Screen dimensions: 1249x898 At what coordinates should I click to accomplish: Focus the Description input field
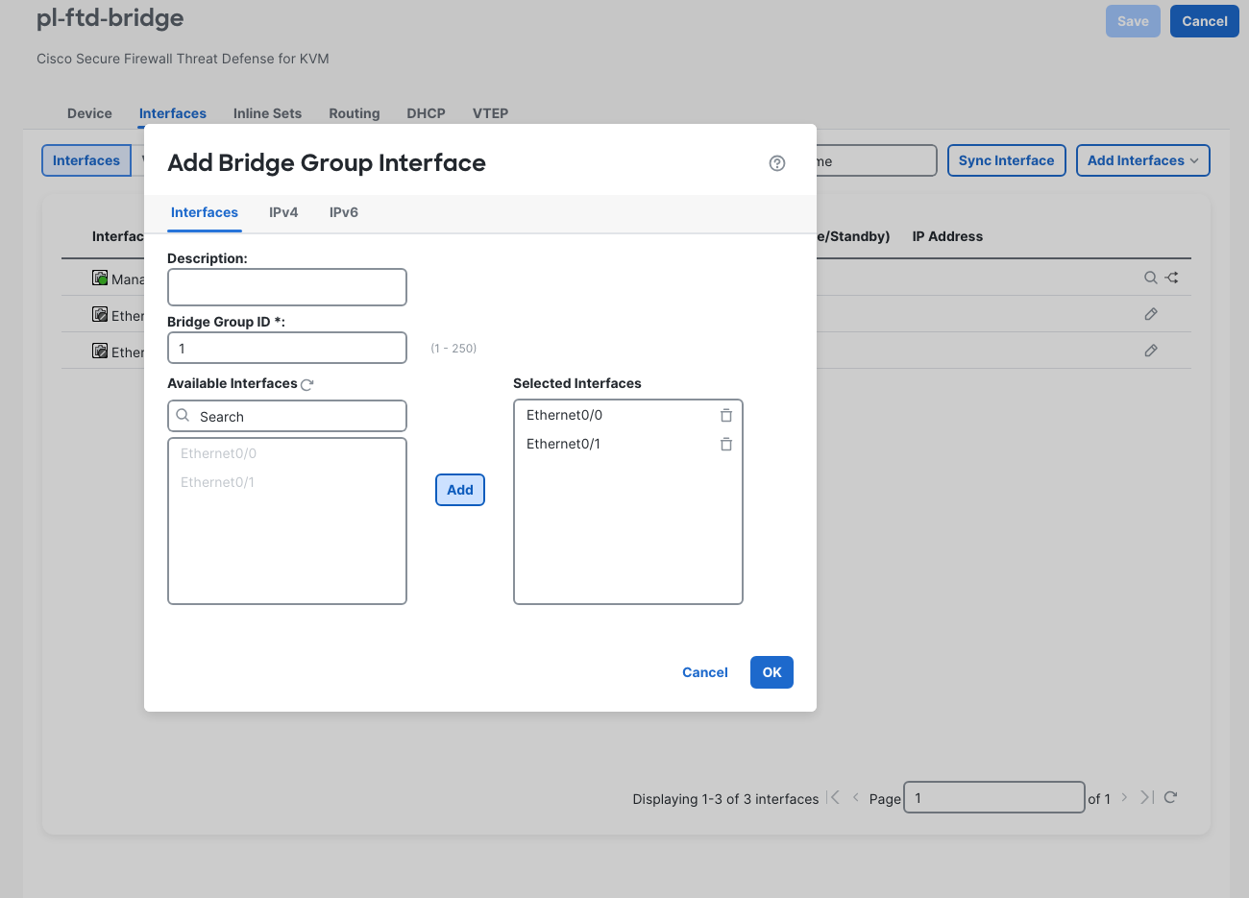pyautogui.click(x=287, y=287)
